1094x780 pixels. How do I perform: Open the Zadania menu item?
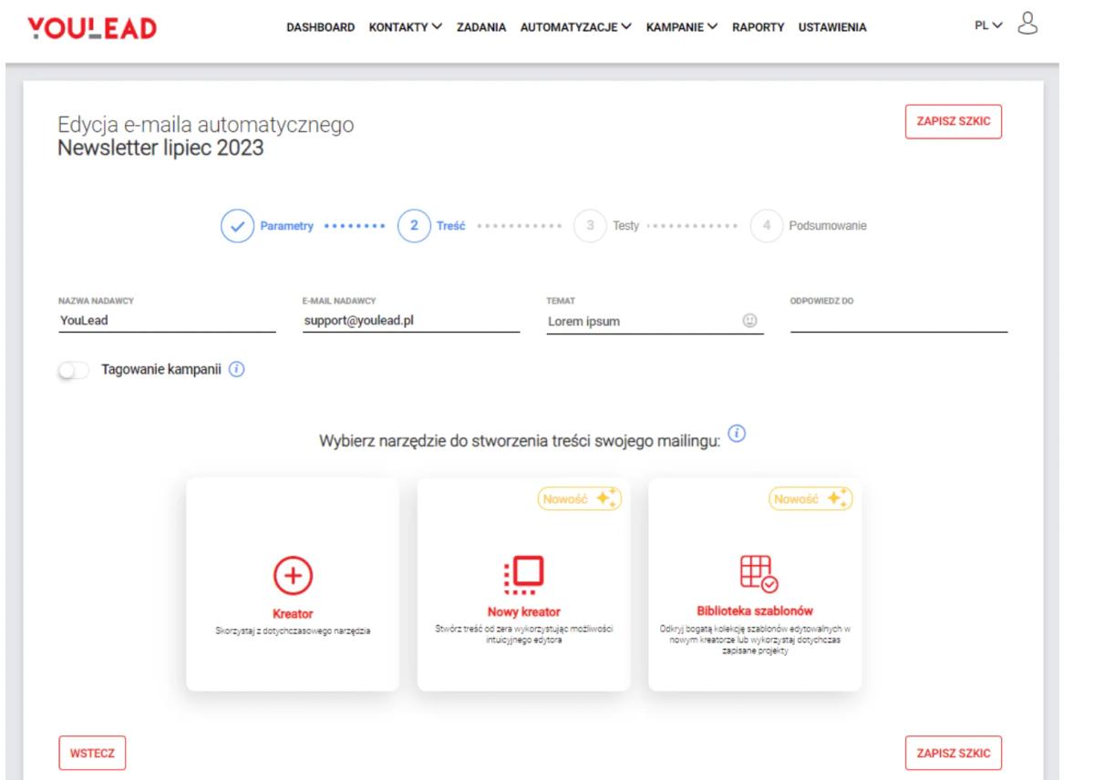pos(481,27)
